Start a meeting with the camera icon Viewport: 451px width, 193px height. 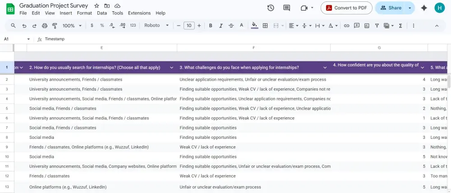tap(304, 8)
